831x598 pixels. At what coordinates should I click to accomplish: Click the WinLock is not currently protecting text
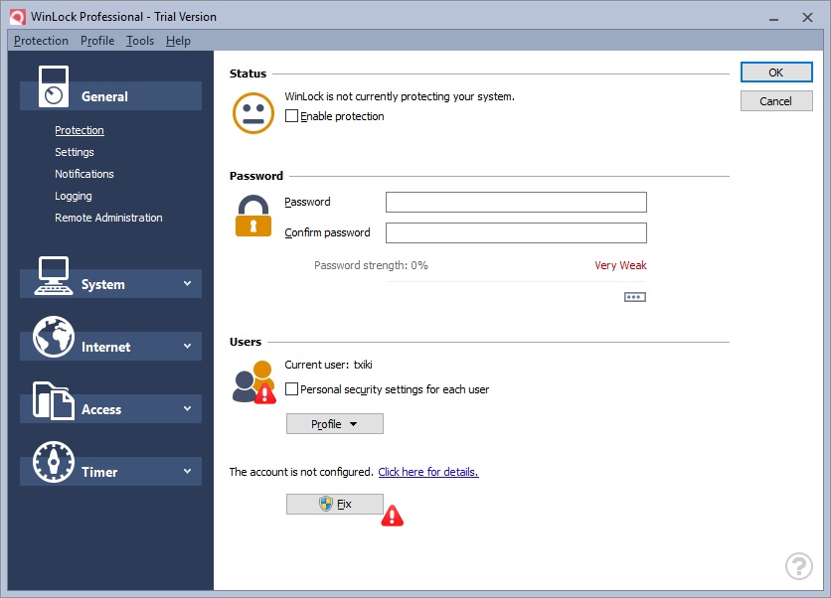coord(400,96)
